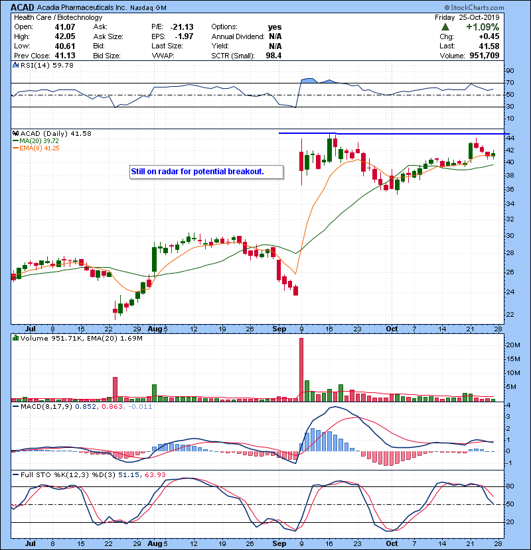Image resolution: width=531 pixels, height=550 pixels.
Task: Click the Chg value +0.45
Action: (x=489, y=36)
